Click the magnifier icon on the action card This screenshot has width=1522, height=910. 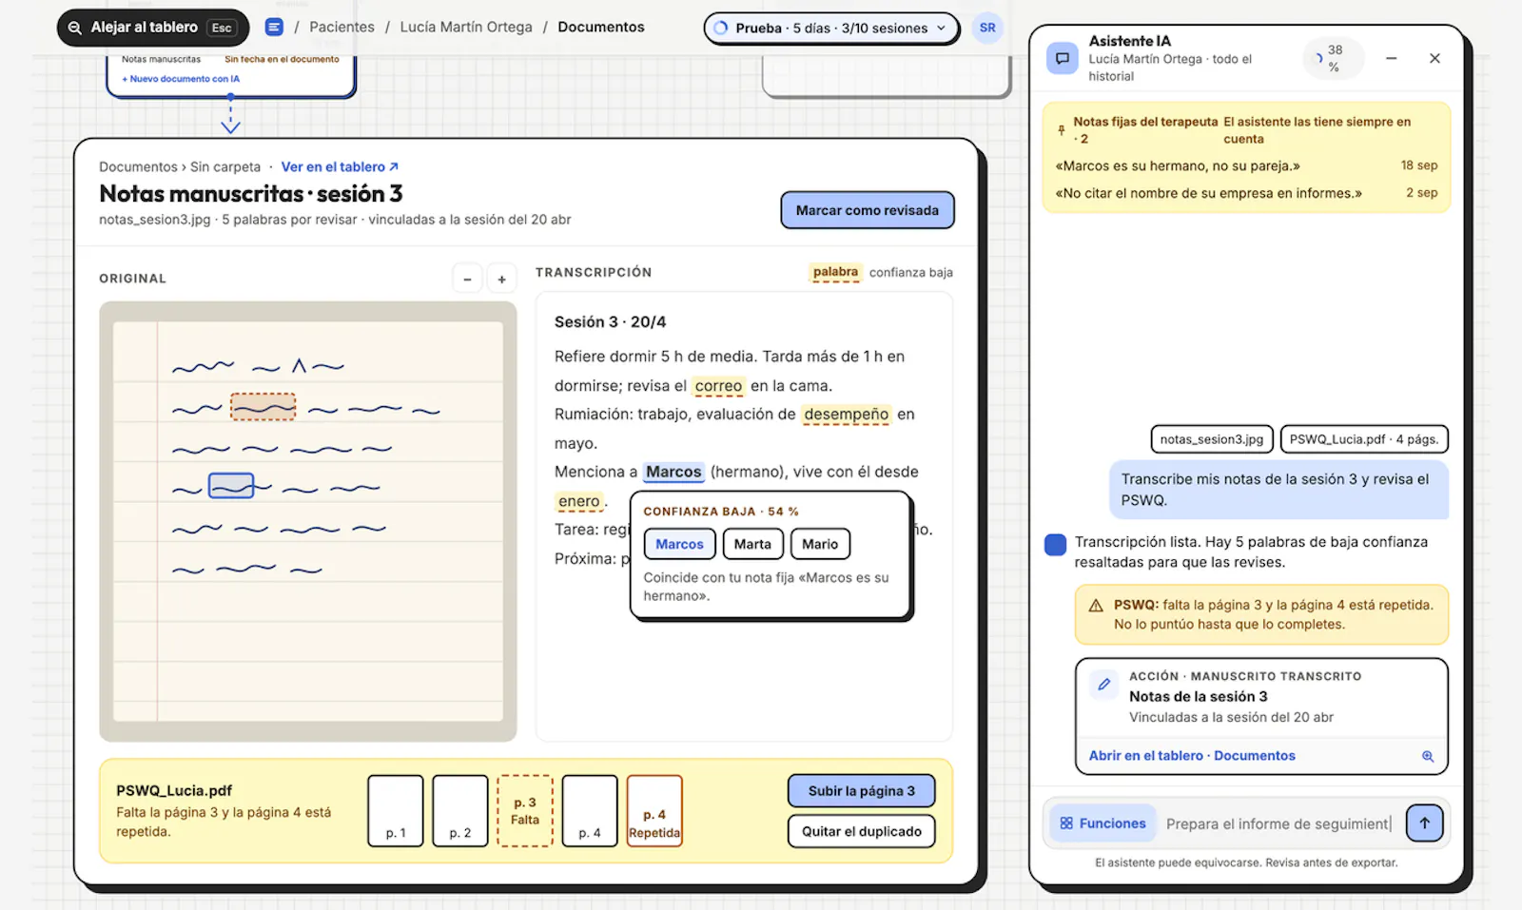click(1428, 756)
